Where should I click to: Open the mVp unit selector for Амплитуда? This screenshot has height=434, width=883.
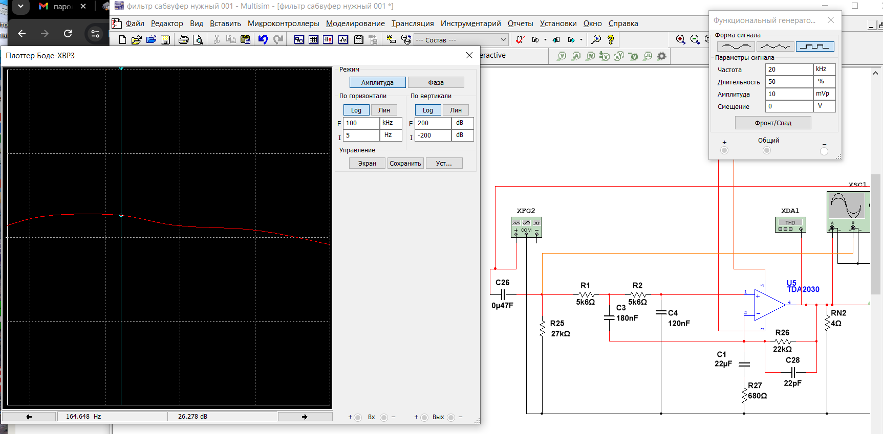[x=824, y=94]
